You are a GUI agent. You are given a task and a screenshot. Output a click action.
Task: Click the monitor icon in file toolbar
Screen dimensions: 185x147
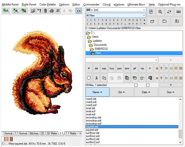point(150,78)
